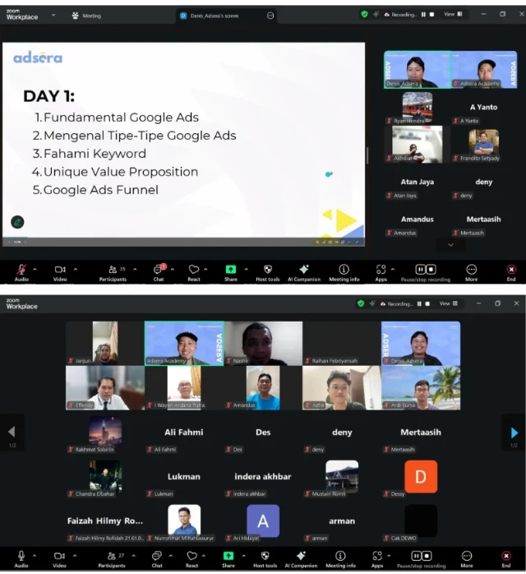Open AI Companion in bottom window

pyautogui.click(x=301, y=559)
